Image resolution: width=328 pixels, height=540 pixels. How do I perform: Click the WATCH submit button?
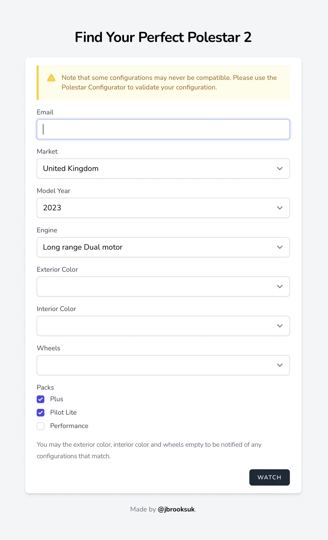(269, 477)
